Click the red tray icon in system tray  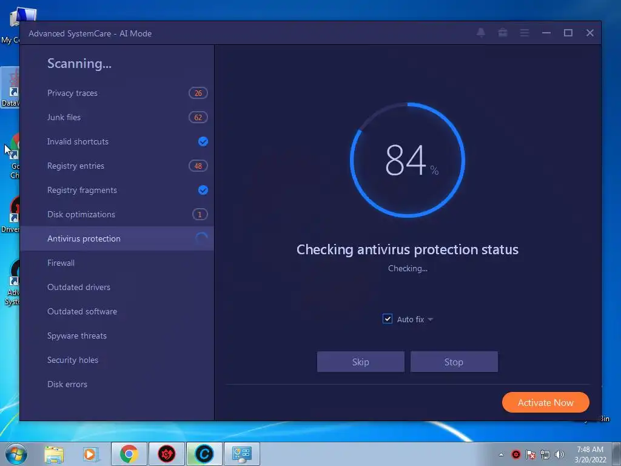[x=515, y=454]
